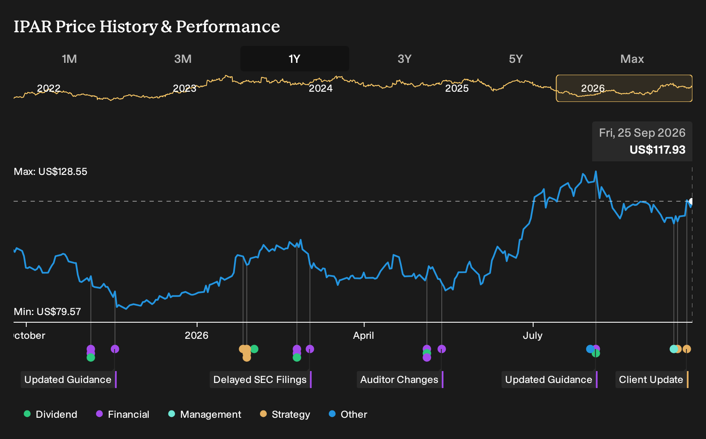
Task: Click the teal Management event dot
Action: tap(673, 349)
